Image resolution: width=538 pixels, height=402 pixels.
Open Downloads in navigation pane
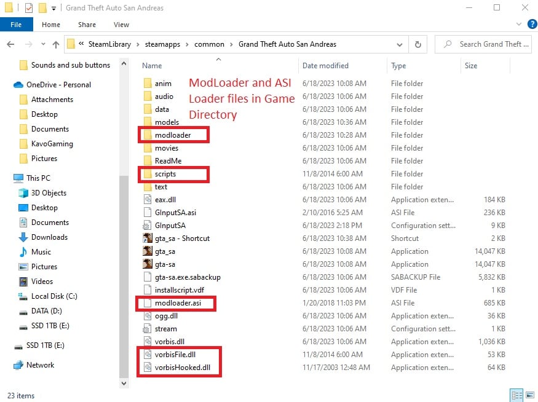click(43, 237)
